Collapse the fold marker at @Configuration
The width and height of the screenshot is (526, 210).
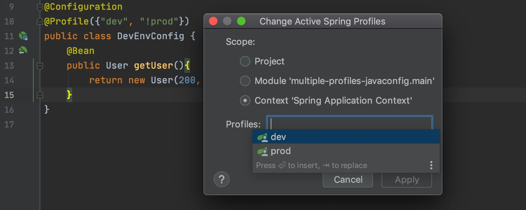point(40,7)
